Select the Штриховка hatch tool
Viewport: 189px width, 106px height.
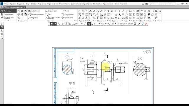[67, 18]
